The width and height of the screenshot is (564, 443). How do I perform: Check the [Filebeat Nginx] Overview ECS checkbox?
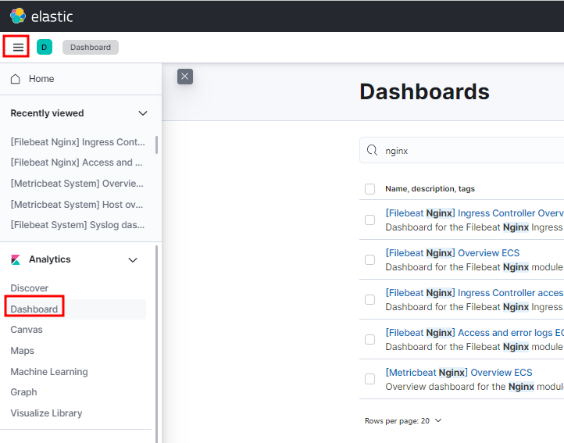point(369,260)
